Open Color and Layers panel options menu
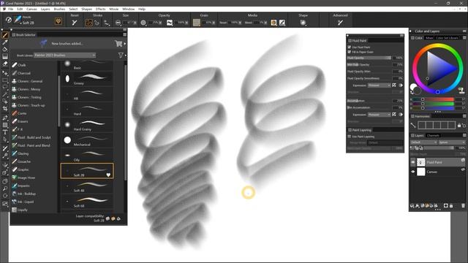This screenshot has height=263, width=468. pyautogui.click(x=464, y=31)
